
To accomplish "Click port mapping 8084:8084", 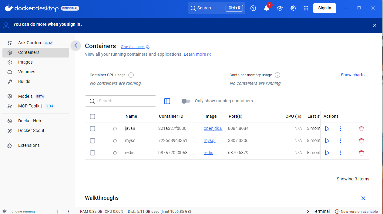I will tap(238, 129).
